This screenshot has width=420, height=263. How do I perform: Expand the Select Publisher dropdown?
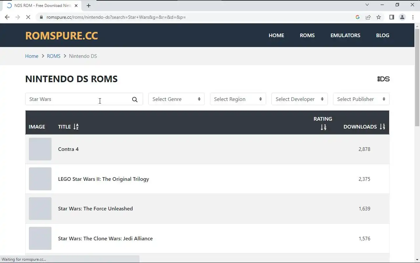click(361, 99)
